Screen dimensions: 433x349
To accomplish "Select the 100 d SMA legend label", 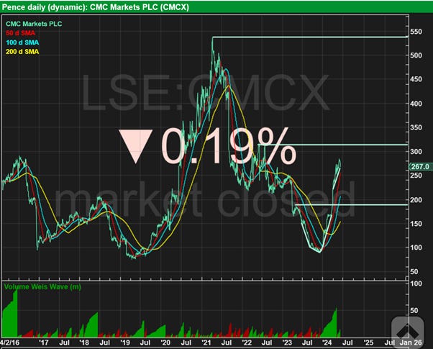I will (x=22, y=42).
